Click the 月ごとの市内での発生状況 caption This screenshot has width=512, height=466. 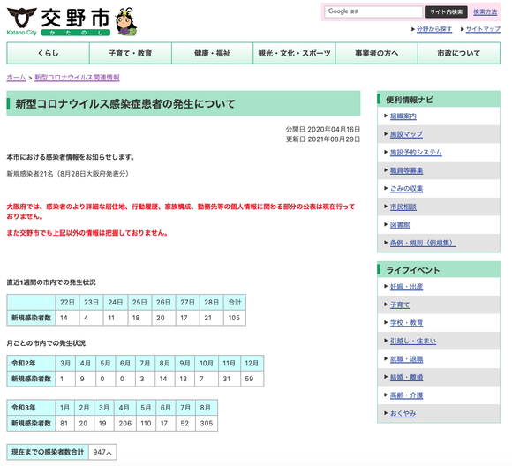tap(46, 343)
